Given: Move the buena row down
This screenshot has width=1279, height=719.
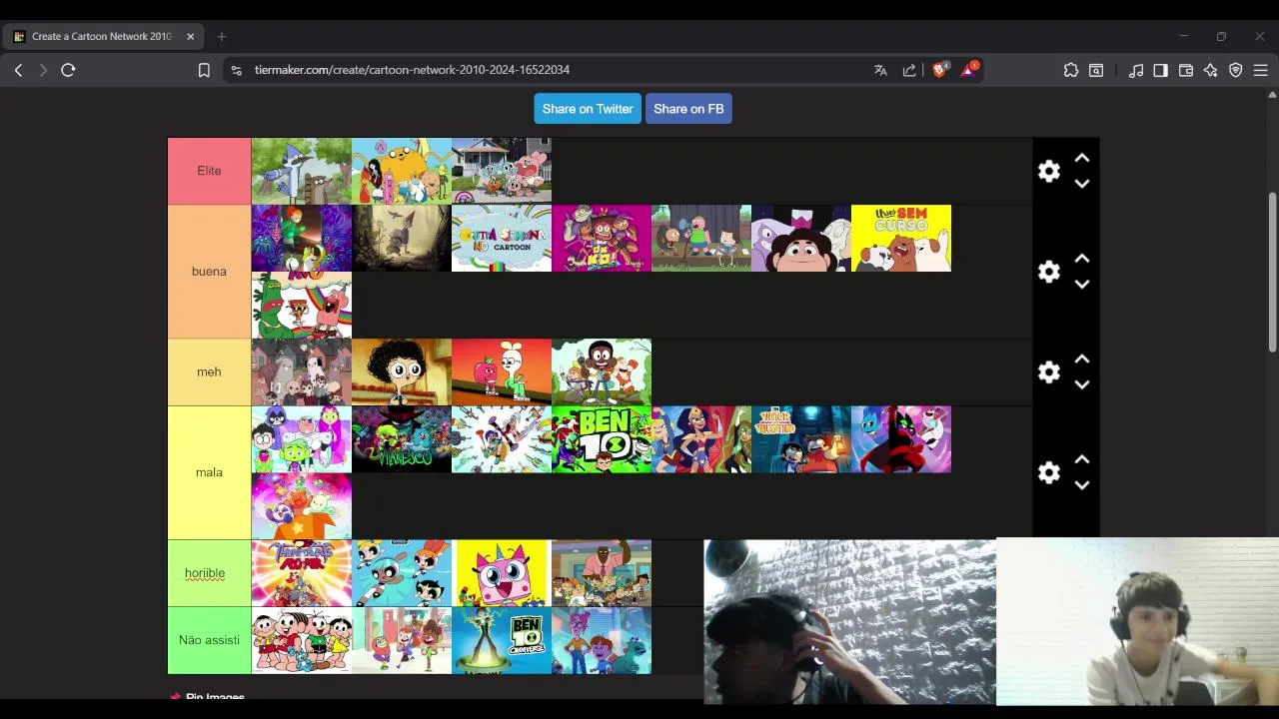Looking at the screenshot, I should [x=1082, y=285].
